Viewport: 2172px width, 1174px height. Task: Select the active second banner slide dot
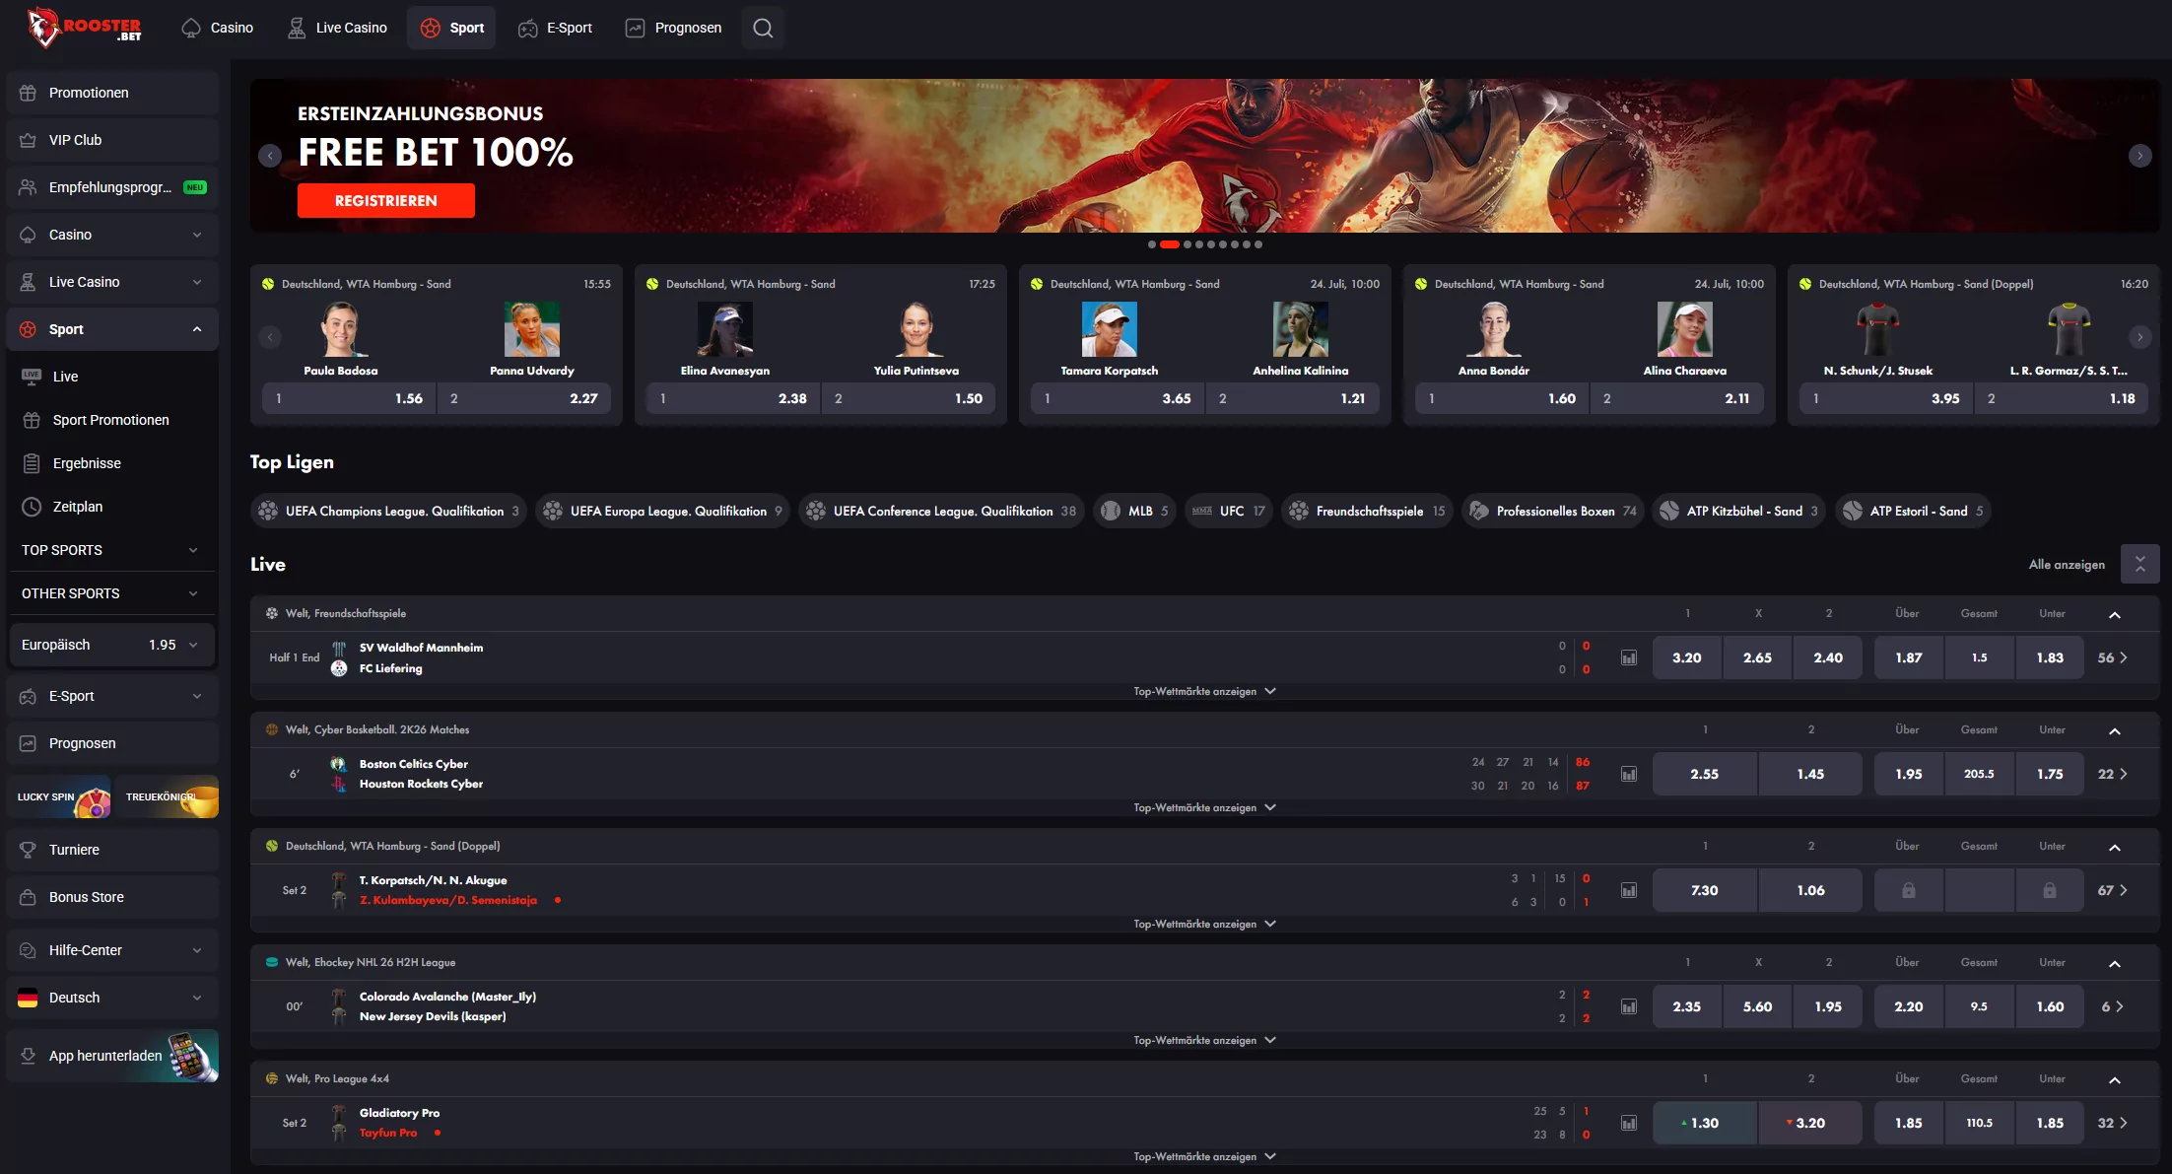click(x=1170, y=244)
